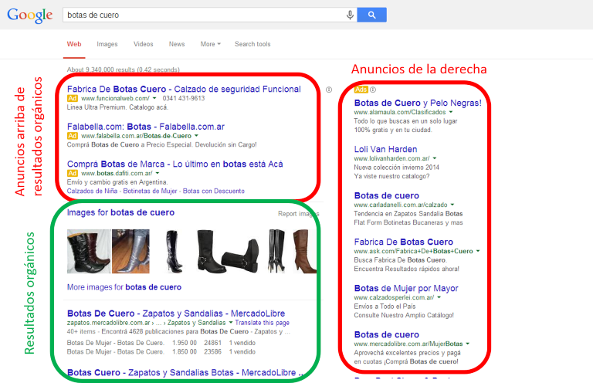
Task: Open Botas de cuero mercadolibre MujerBotas ad title
Action: pos(387,334)
